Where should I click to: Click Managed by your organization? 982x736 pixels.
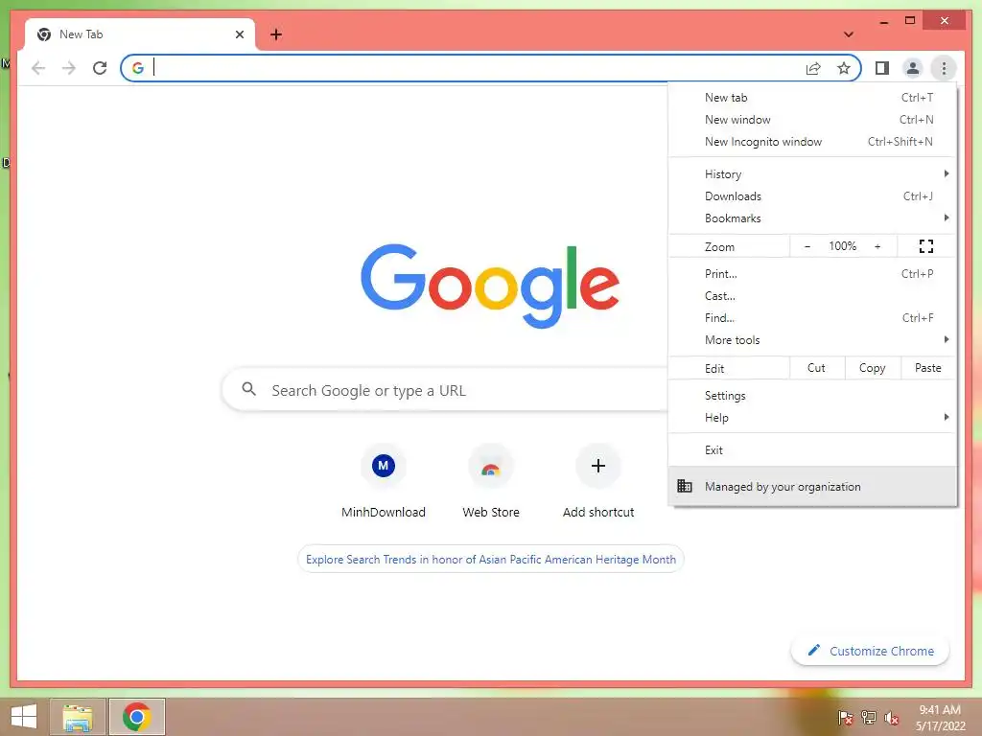click(812, 486)
